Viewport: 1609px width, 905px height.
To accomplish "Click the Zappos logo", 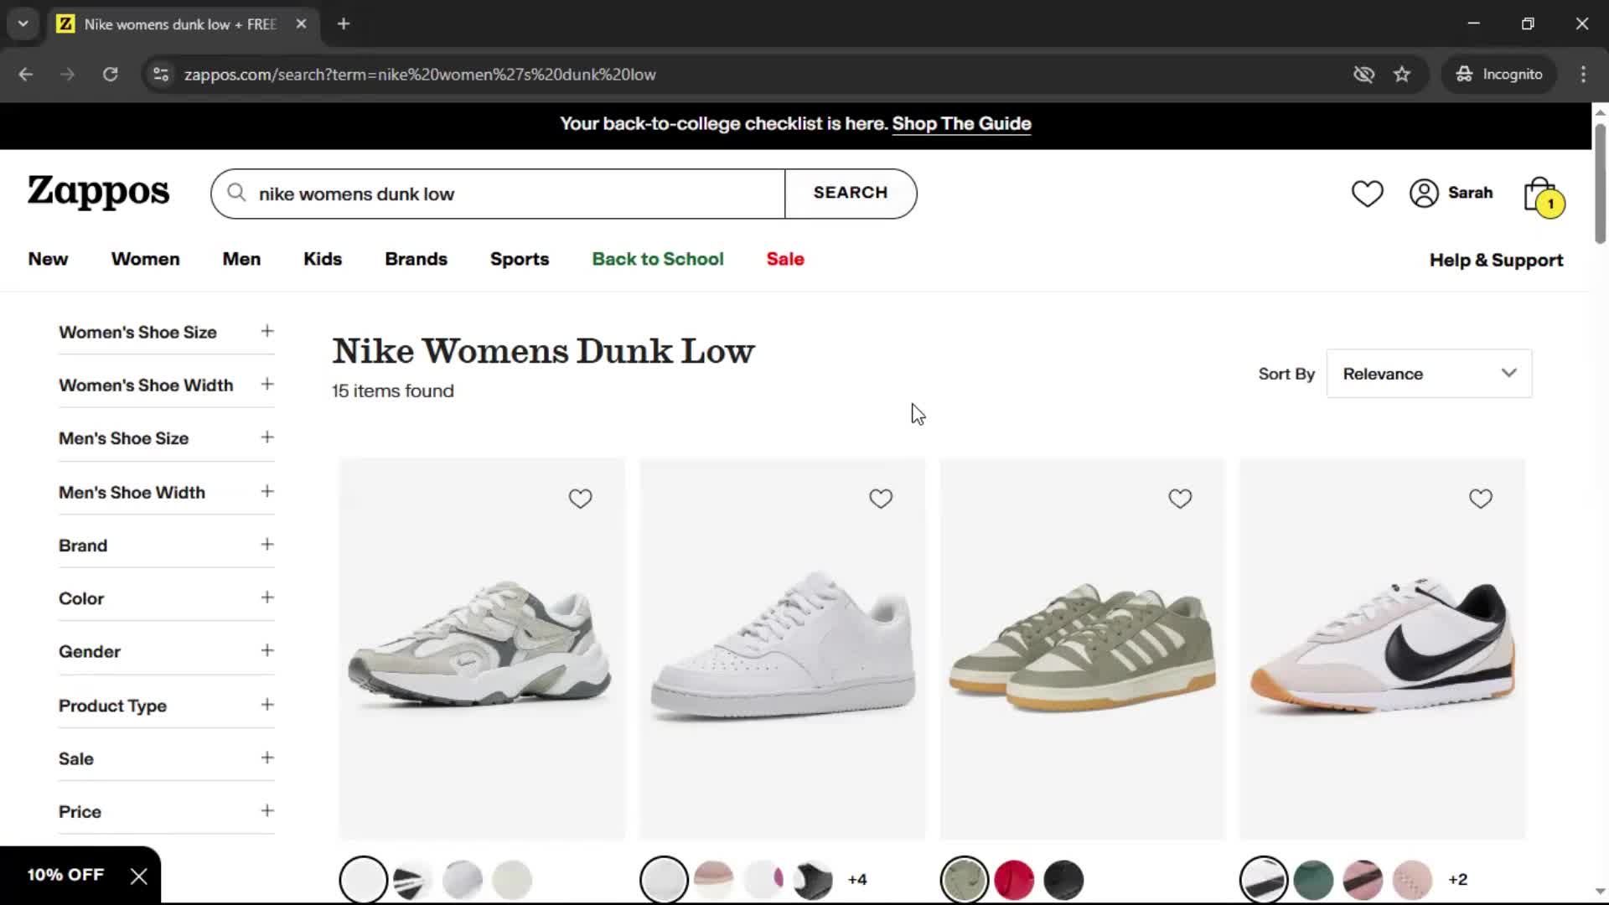I will click(x=98, y=192).
